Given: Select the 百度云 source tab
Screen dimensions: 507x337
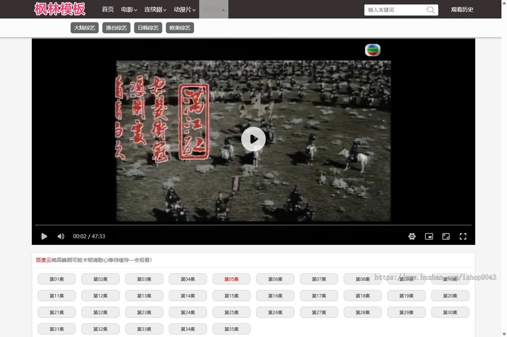Looking at the screenshot, I should tap(44, 260).
